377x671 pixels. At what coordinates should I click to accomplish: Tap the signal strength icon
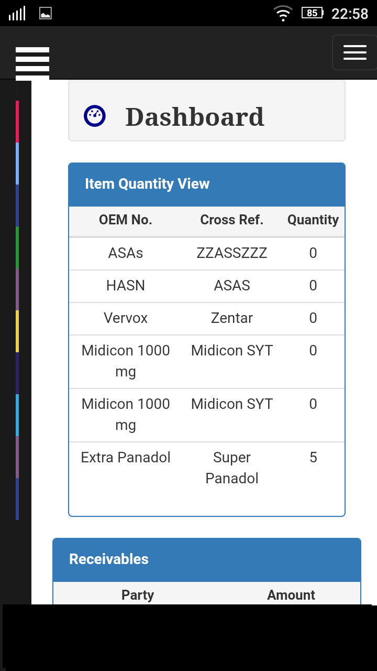pyautogui.click(x=17, y=14)
